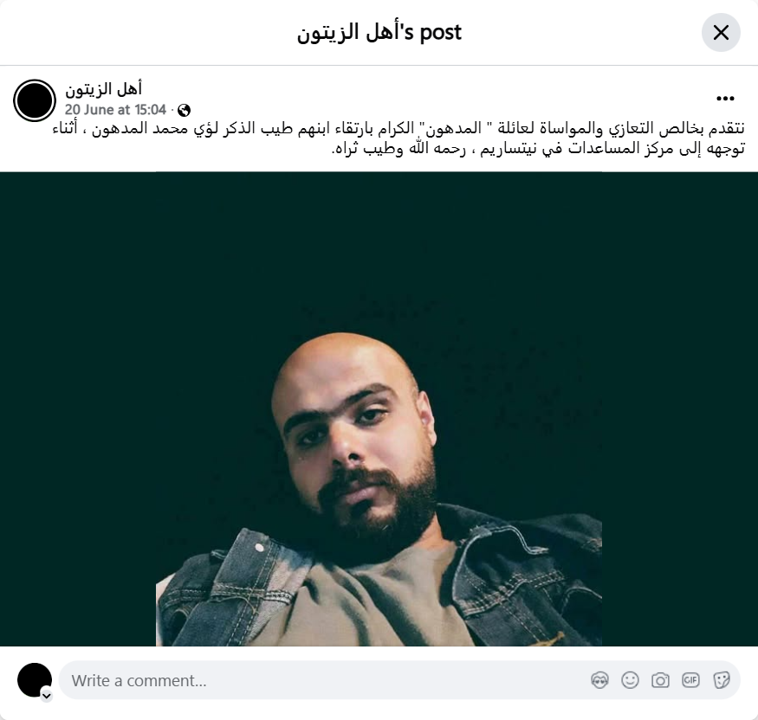Open the posted photo of the man
The width and height of the screenshot is (758, 720).
(x=379, y=409)
